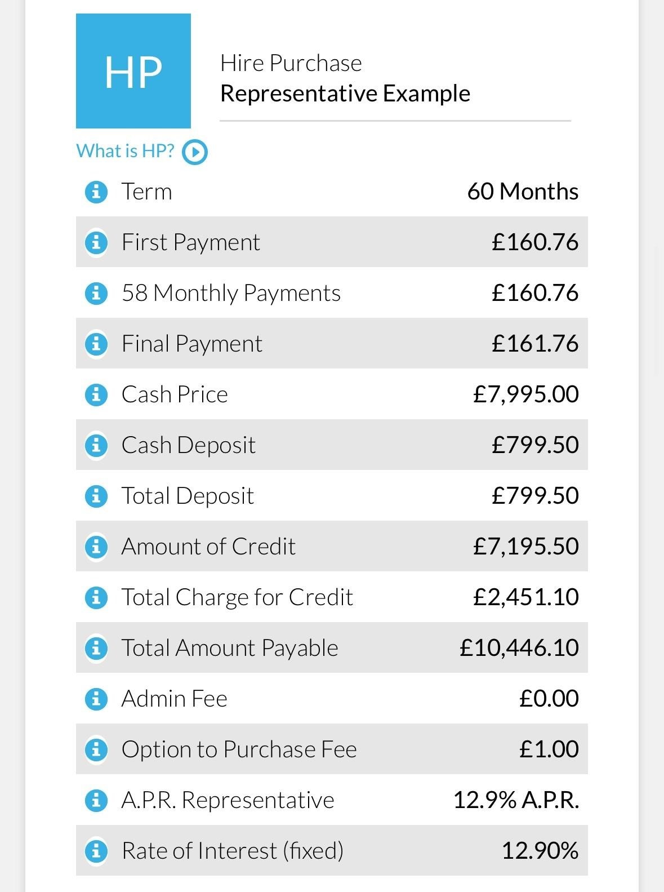Click the info icon beside Term
Viewport: 664px width, 892px height.
96,192
